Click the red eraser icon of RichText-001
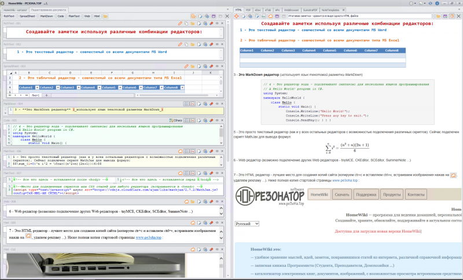The image size is (463, 280). [211, 23]
